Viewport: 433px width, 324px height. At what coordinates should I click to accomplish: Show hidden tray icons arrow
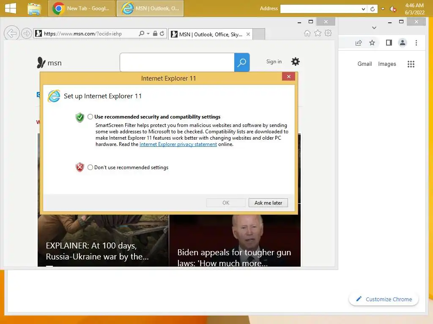click(x=383, y=9)
